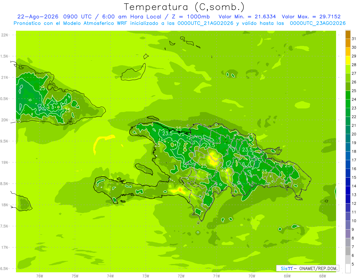Click the valid-until time "0000UTC_23AGO2026"
Viewport: 362px width, 280px height.
point(318,23)
